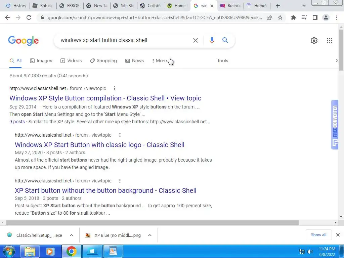The width and height of the screenshot is (344, 258).
Task: Open the taskbar clock showing 11:24 PM
Action: [x=327, y=252]
